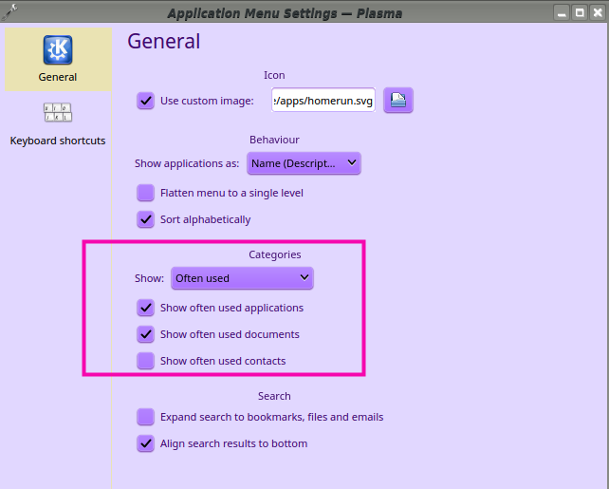This screenshot has height=489, width=609.
Task: Click the custom image path text field
Action: click(323, 101)
